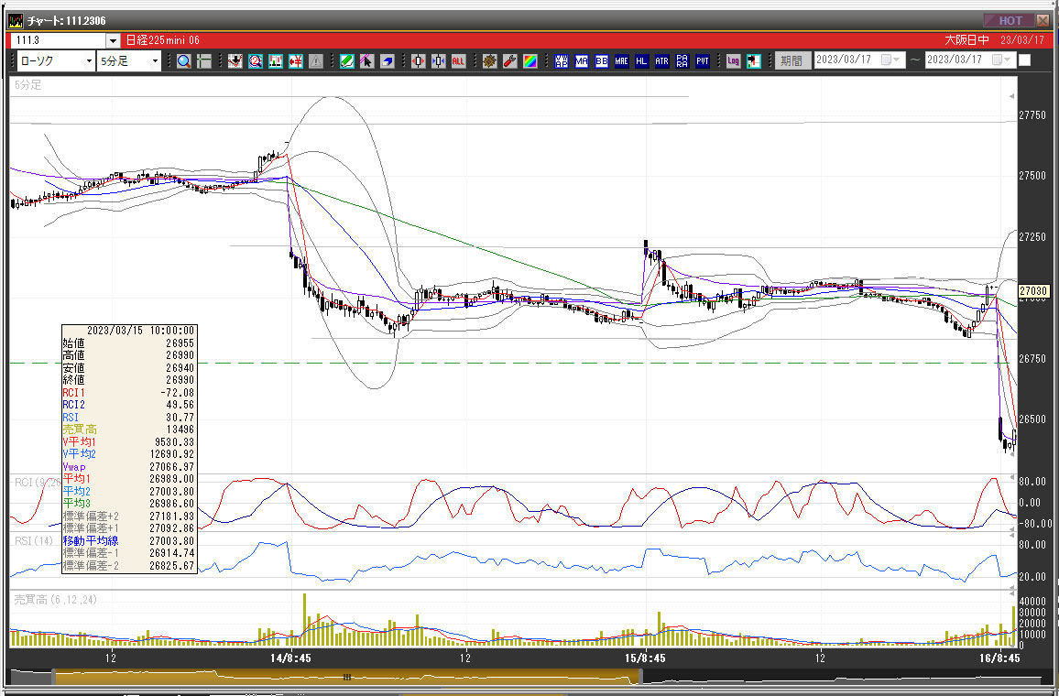Click the red yen arrow icon
Image resolution: width=1059 pixels, height=696 pixels.
tap(296, 61)
